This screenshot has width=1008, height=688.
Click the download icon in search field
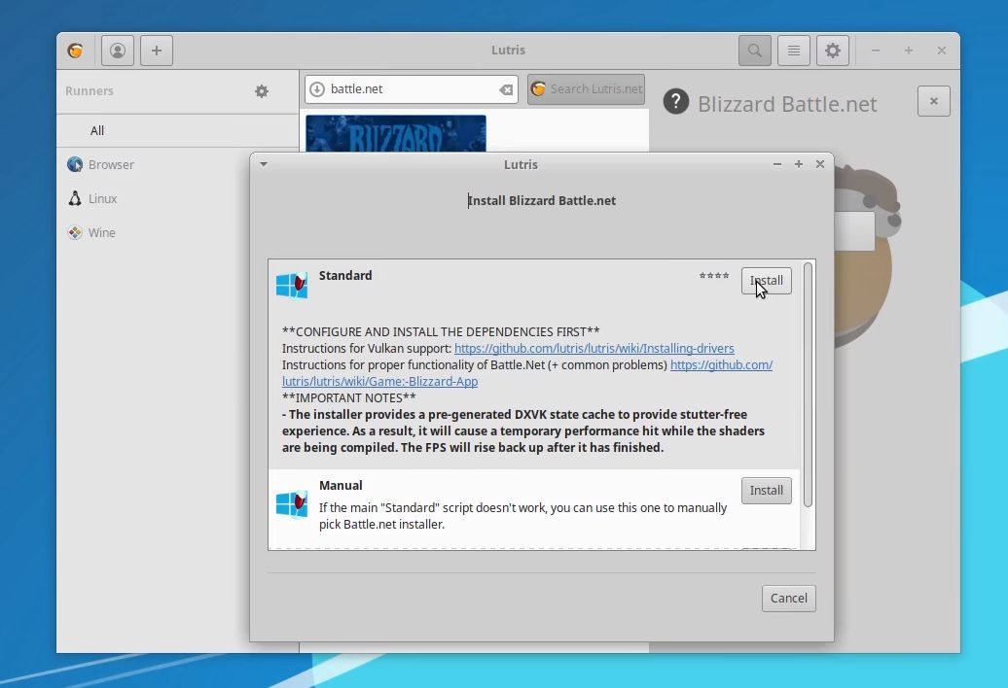click(x=317, y=89)
